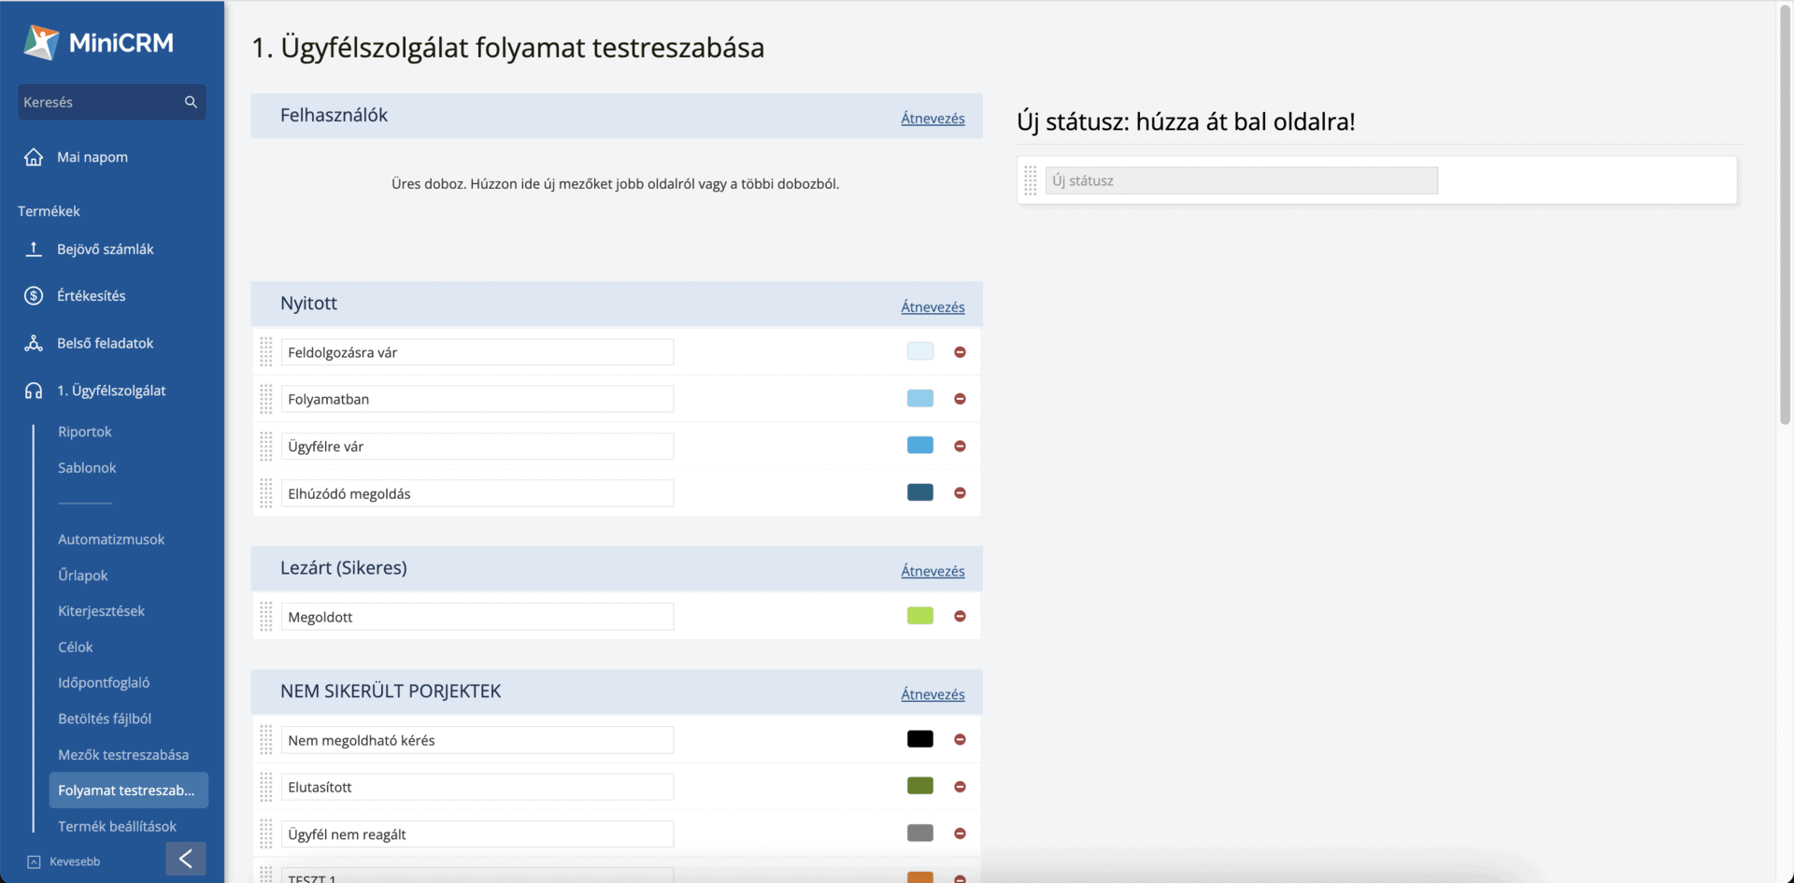Open Betöltés fájlból submenu item

[105, 719]
